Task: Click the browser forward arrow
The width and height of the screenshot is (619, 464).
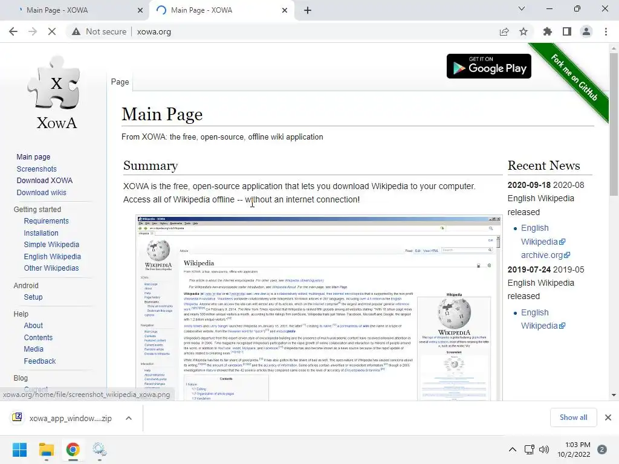Action: [33, 31]
